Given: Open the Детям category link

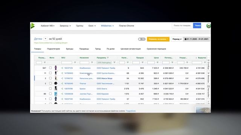Looking at the screenshot, I should pyautogui.click(x=38, y=39).
